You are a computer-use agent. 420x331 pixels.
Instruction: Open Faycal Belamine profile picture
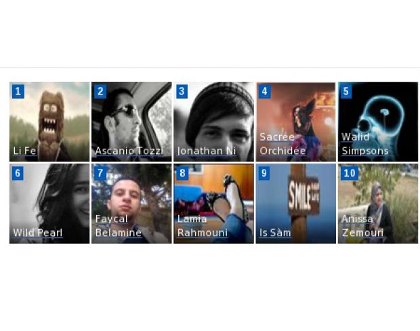(x=131, y=203)
